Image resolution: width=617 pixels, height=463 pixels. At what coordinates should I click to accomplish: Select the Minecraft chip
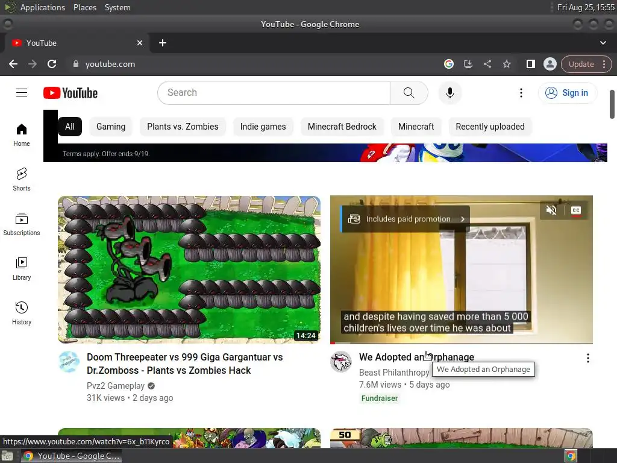click(x=416, y=127)
